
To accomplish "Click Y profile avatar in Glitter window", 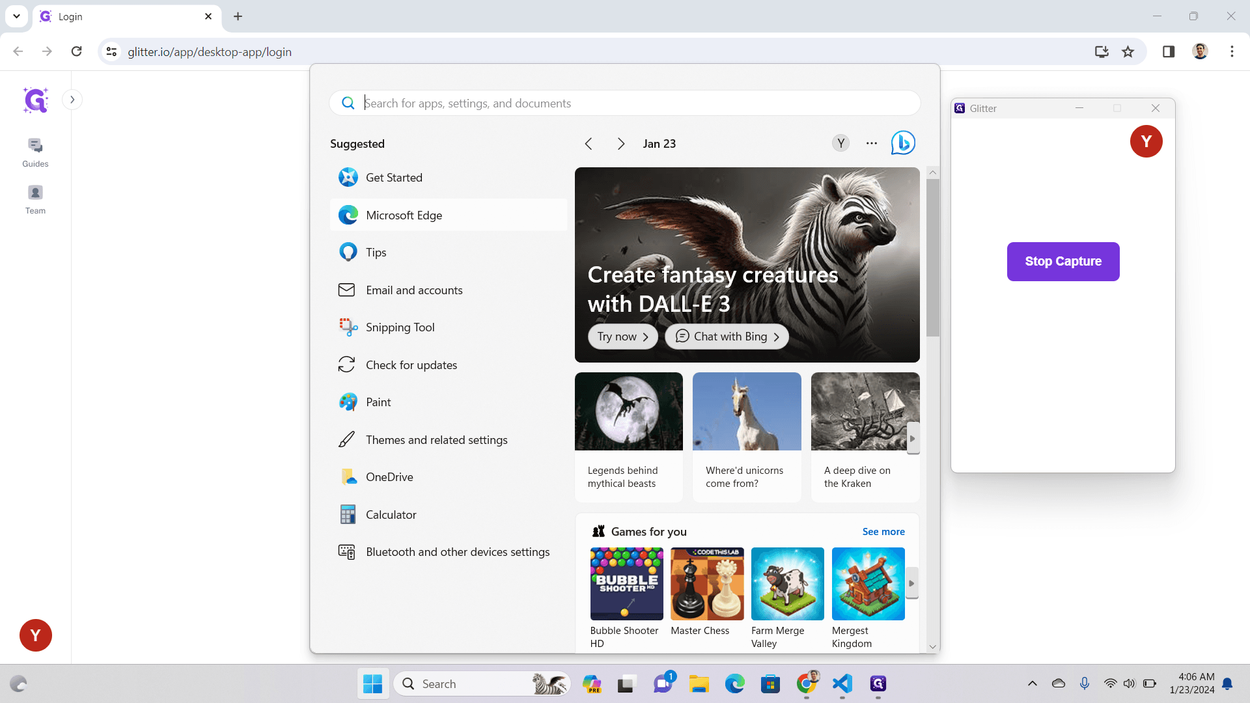I will tap(1146, 141).
